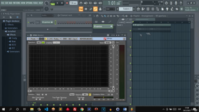Open the Audio filter dropdown in Channel rack
This screenshot has height=112, width=199.
point(47,15)
